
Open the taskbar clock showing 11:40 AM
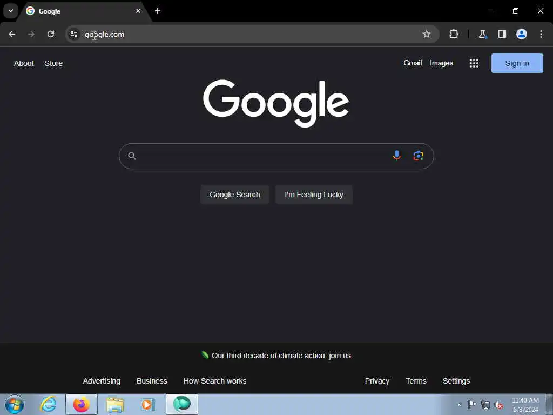[x=525, y=405]
